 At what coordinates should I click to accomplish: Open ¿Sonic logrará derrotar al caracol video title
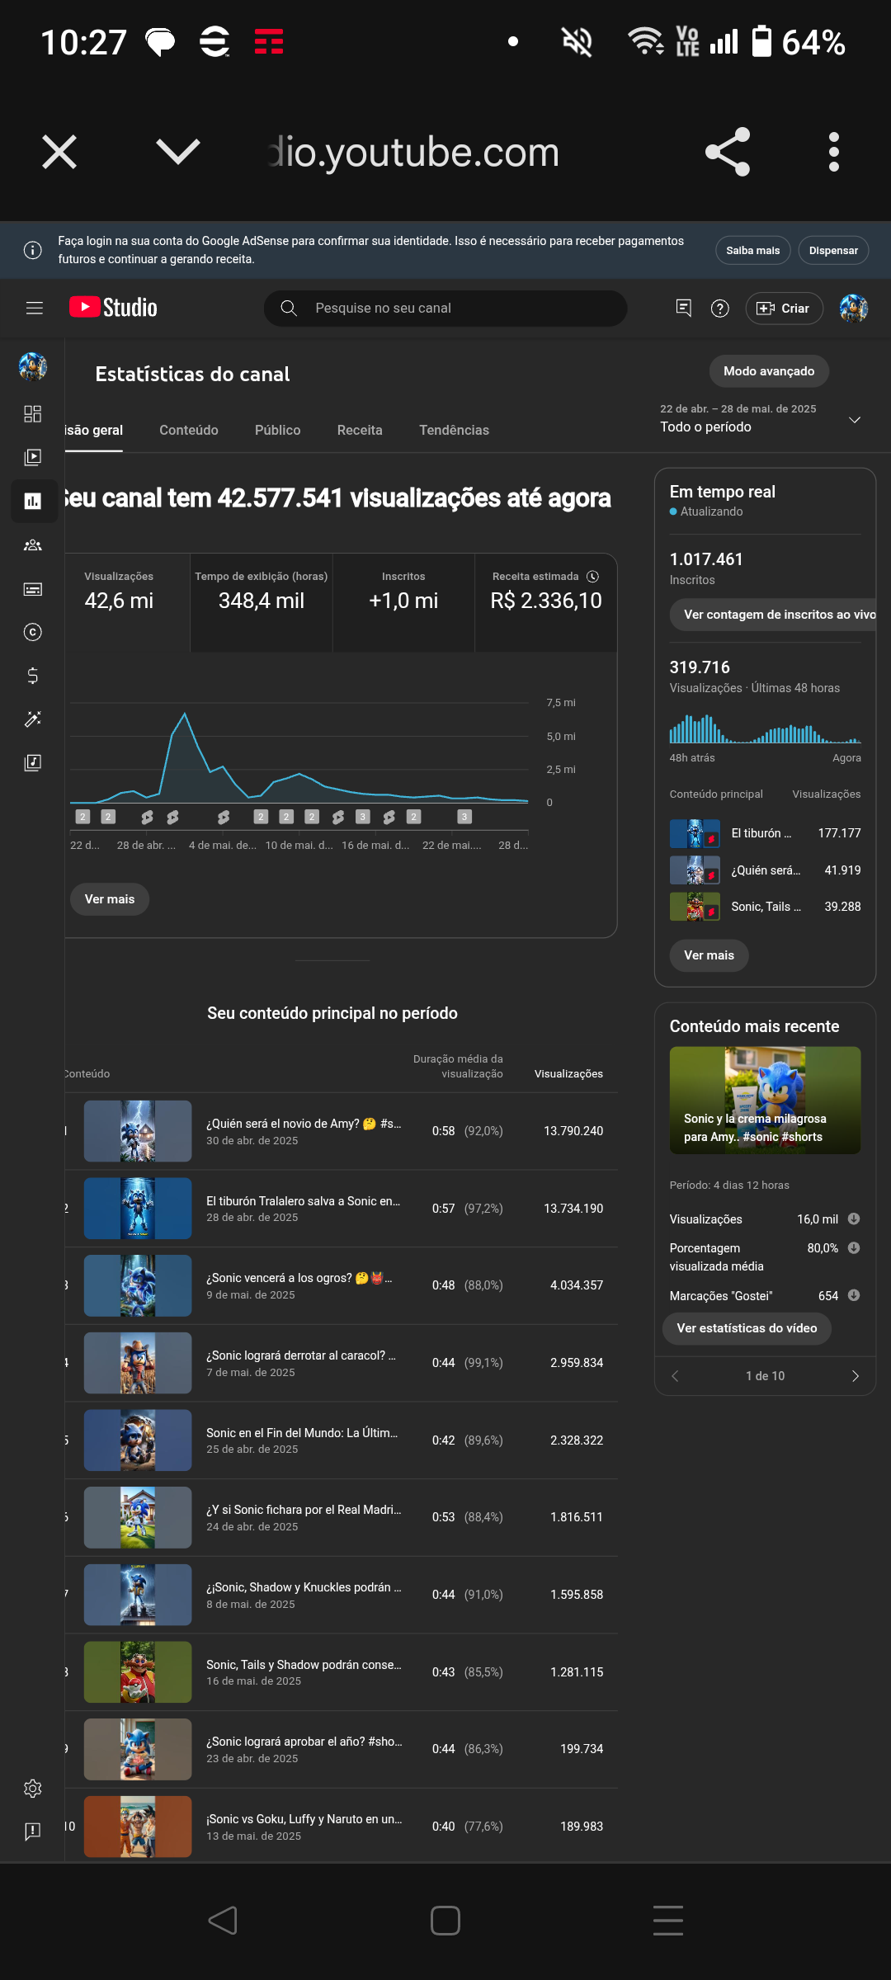point(301,1355)
